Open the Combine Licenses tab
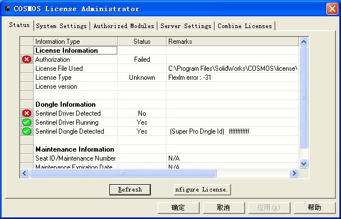 coord(245,26)
